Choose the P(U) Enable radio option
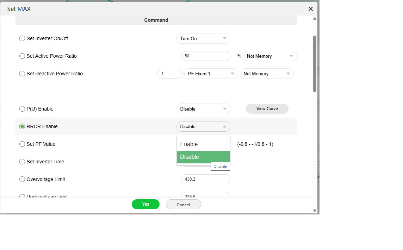The width and height of the screenshot is (403, 250). coord(22,109)
